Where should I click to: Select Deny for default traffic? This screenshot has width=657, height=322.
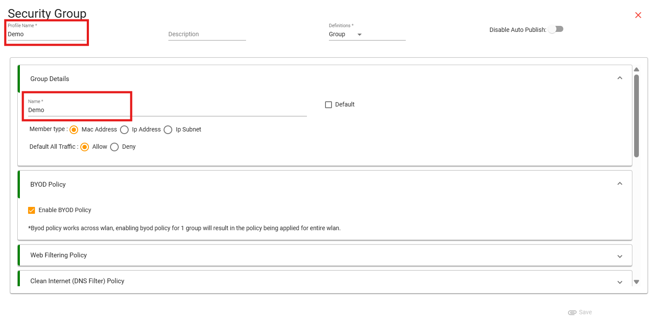pyautogui.click(x=114, y=147)
